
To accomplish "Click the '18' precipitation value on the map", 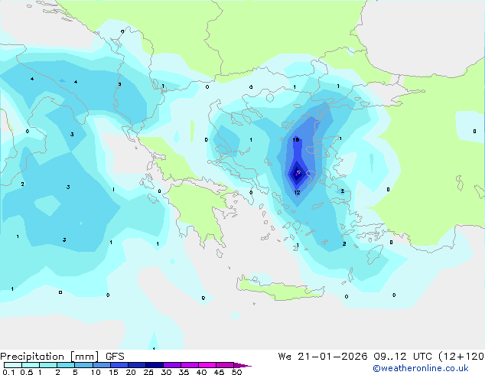I will click(296, 139).
